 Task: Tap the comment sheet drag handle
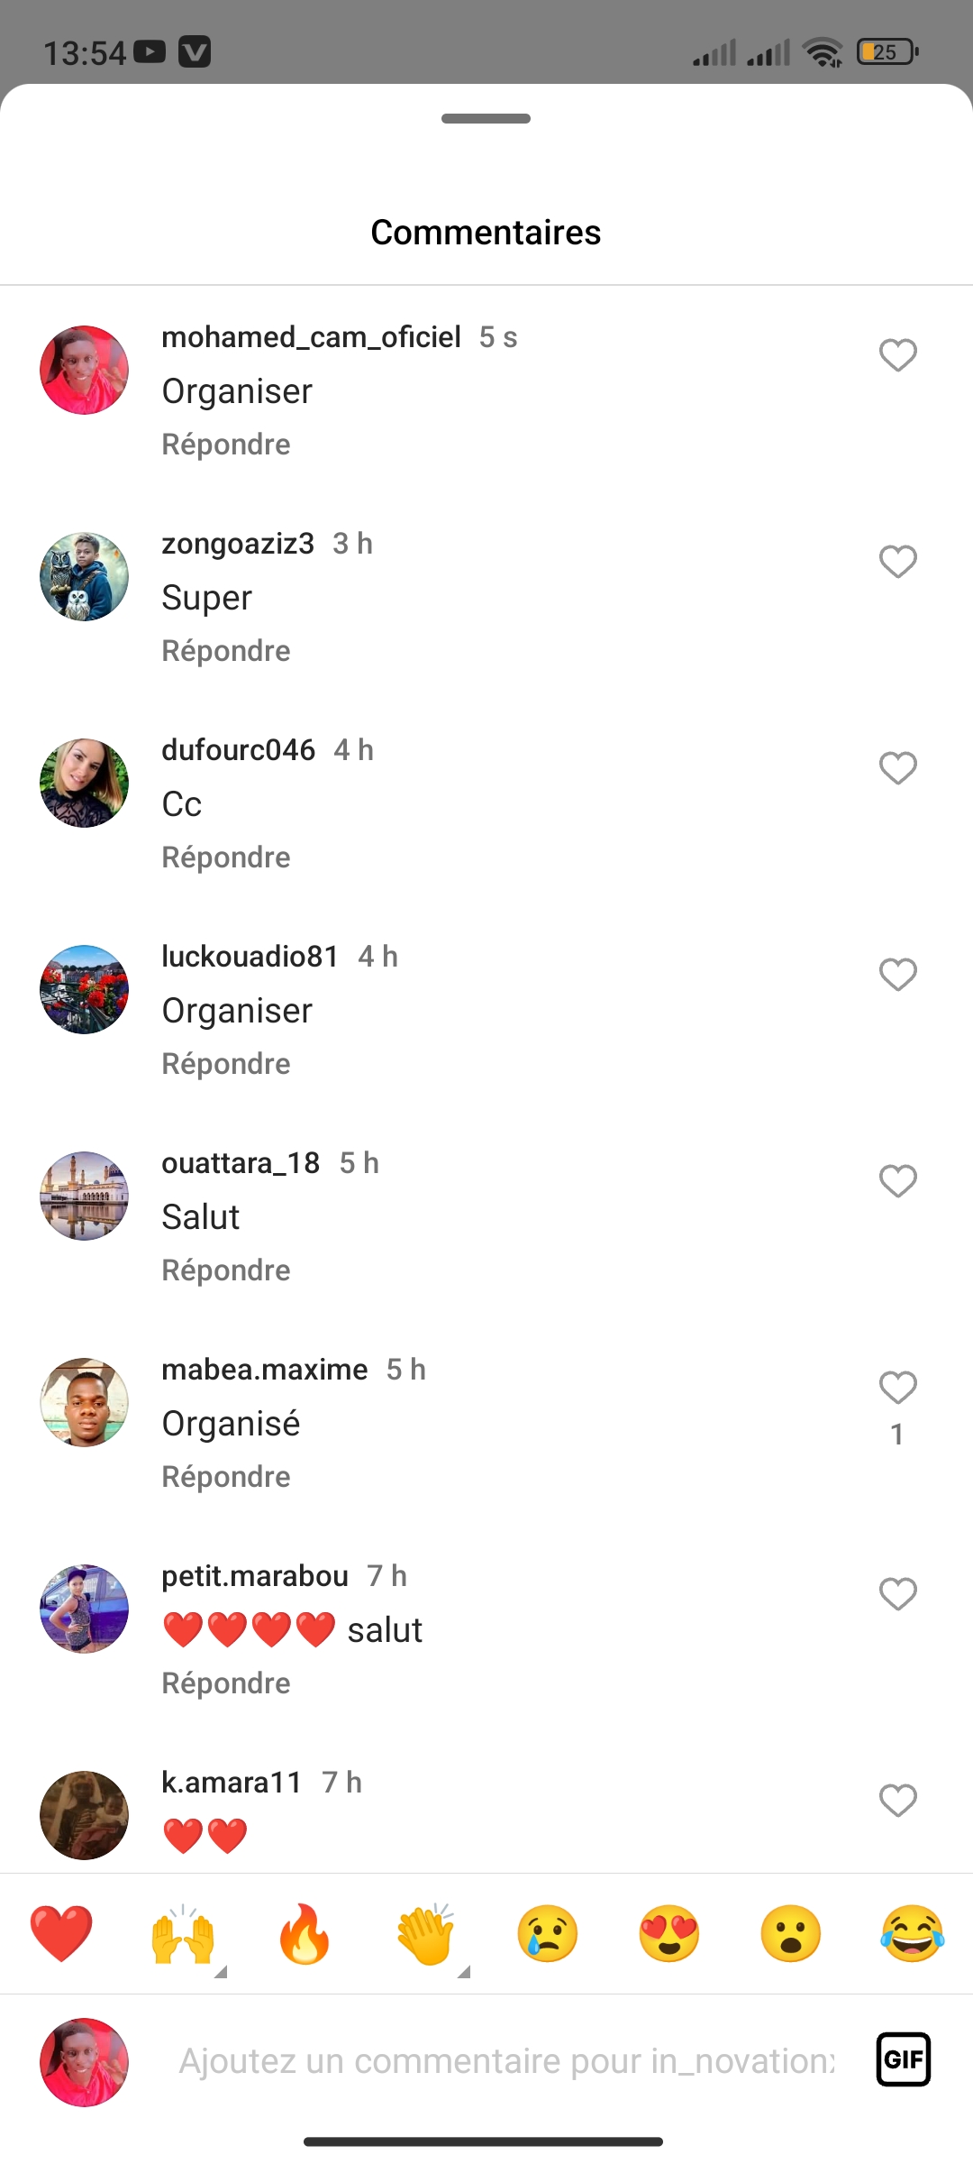tap(486, 119)
